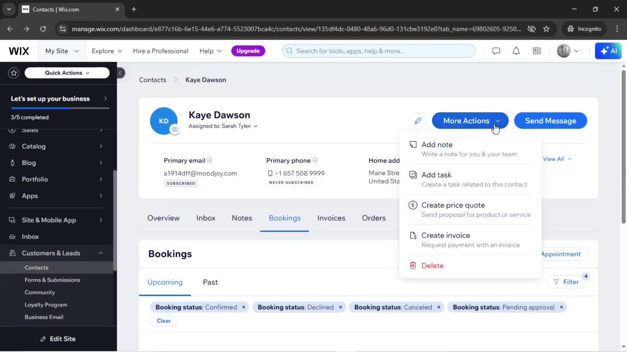Viewport: 627px width, 352px height.
Task: Select Create invoice menu item
Action: coord(470,240)
